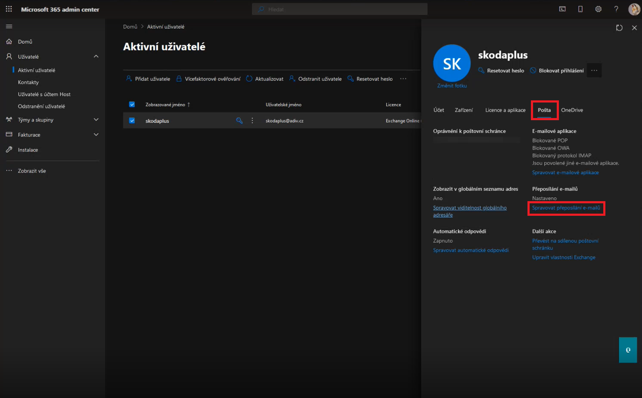This screenshot has width=642, height=398.
Task: Uncheck the skodaplus row checkbox
Action: [x=132, y=121]
